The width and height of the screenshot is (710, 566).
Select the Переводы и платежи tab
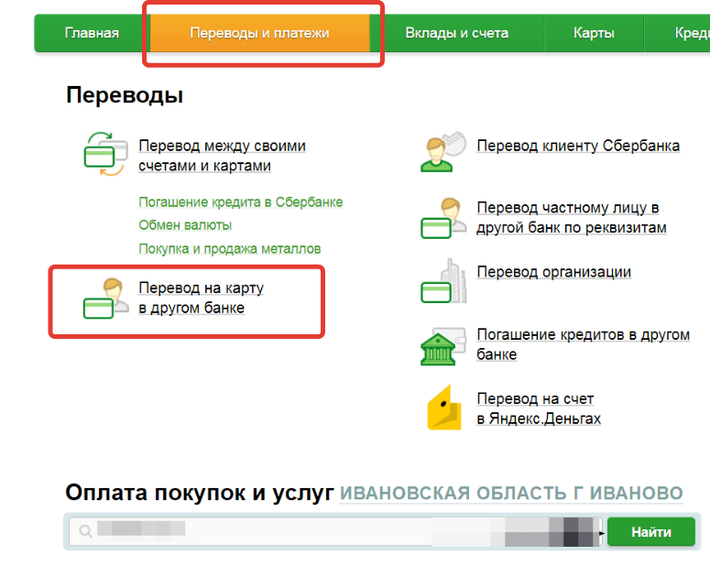pos(259,33)
